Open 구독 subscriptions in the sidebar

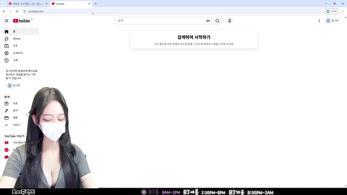pos(21,46)
